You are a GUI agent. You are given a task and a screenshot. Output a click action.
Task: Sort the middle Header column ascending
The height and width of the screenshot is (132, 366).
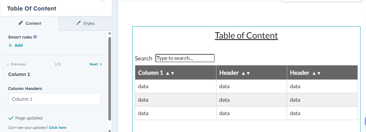243,73
